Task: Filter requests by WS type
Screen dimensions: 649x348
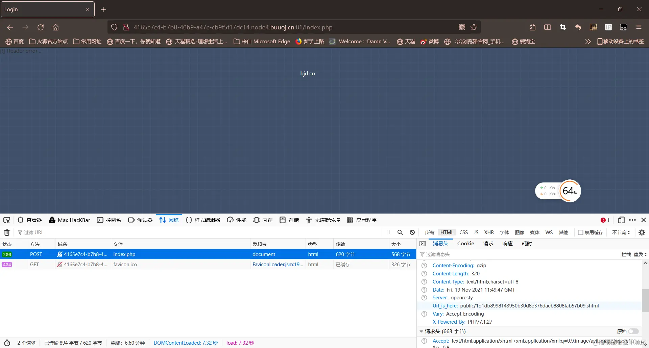Action: point(549,232)
